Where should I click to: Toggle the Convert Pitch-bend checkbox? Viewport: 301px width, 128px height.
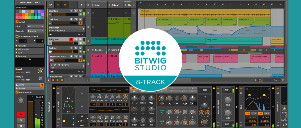tap(17, 36)
